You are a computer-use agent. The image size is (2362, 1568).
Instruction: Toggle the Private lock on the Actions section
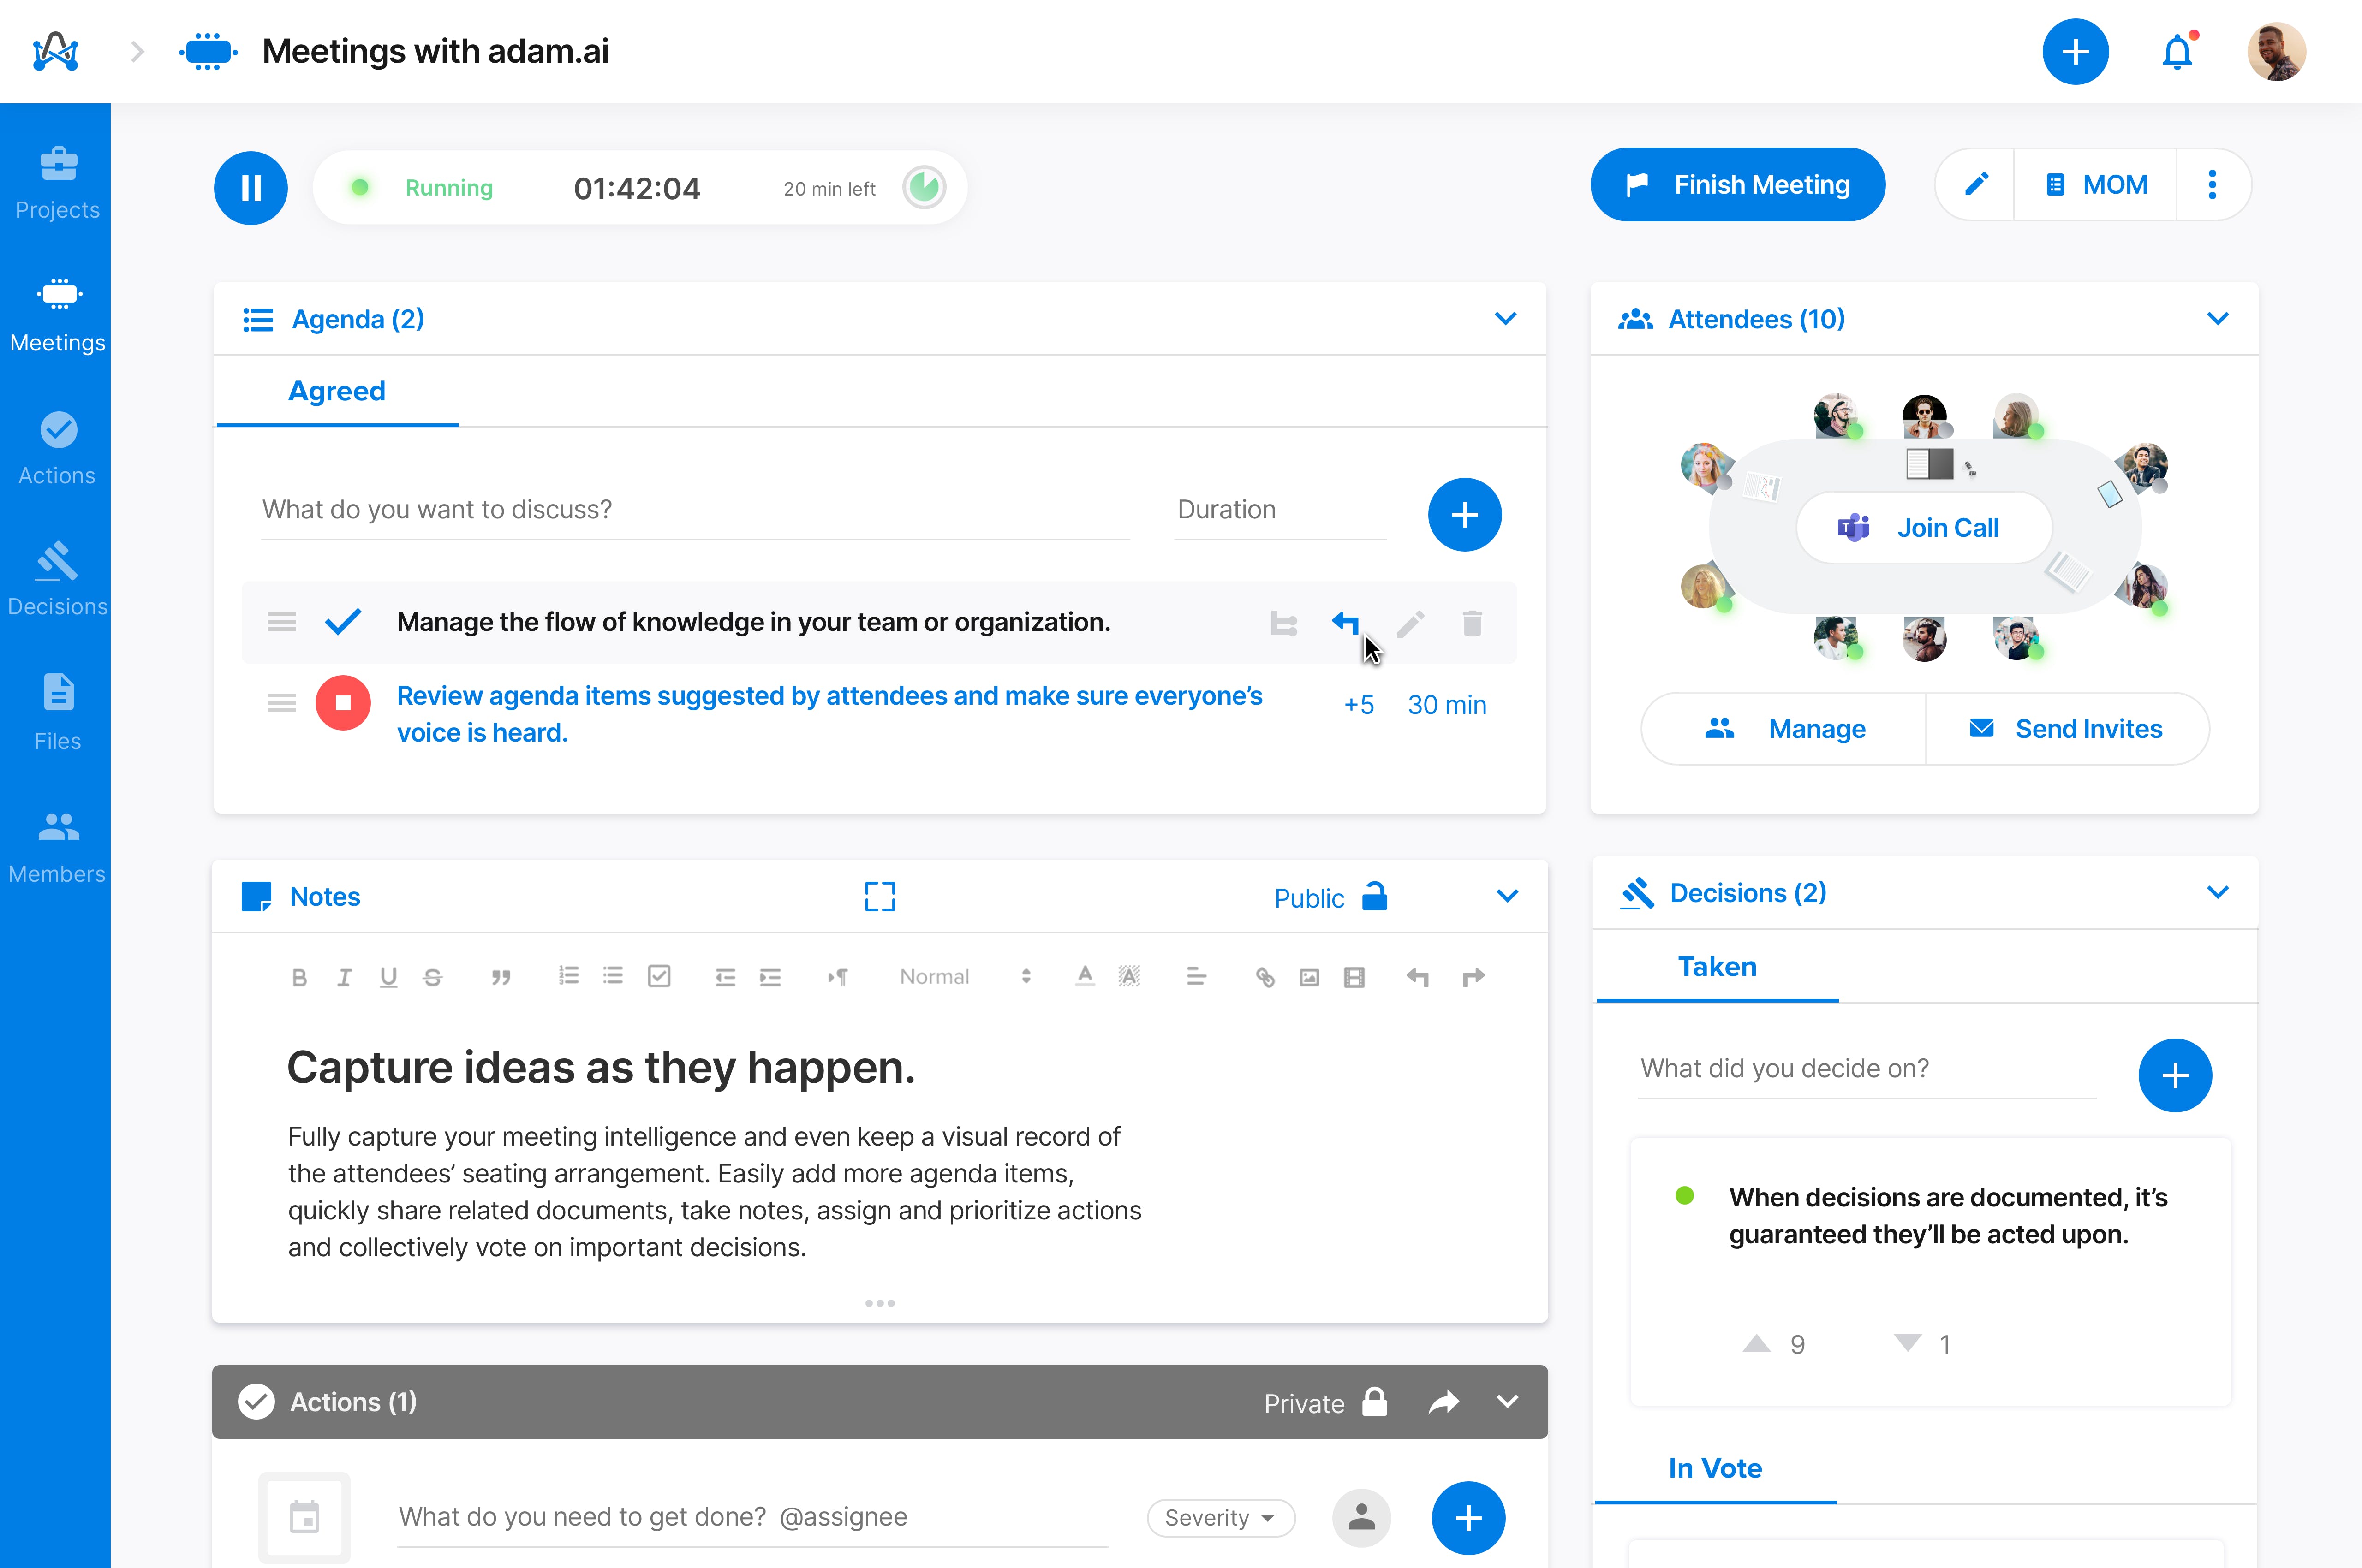(x=1375, y=1402)
